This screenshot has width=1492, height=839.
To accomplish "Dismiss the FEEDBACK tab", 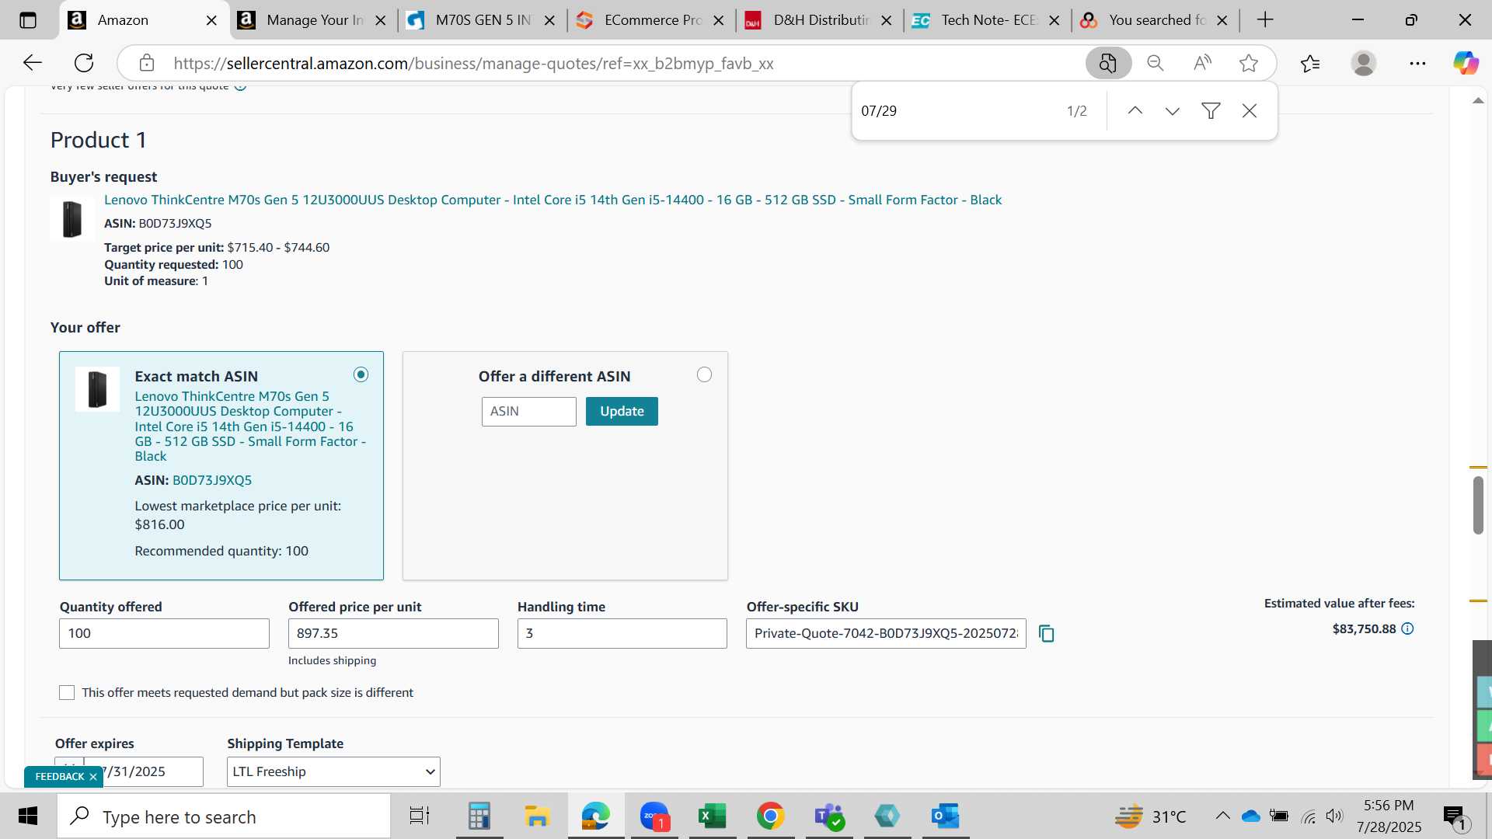I will point(93,777).
